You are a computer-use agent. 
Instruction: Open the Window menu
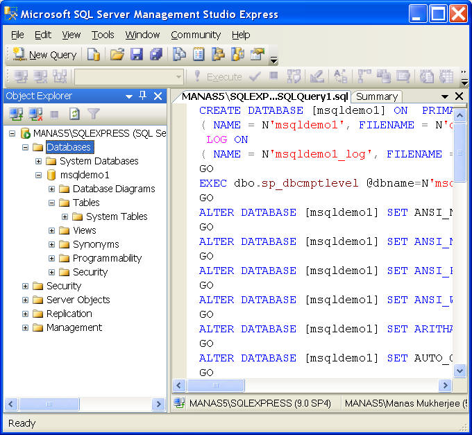pyautogui.click(x=142, y=35)
